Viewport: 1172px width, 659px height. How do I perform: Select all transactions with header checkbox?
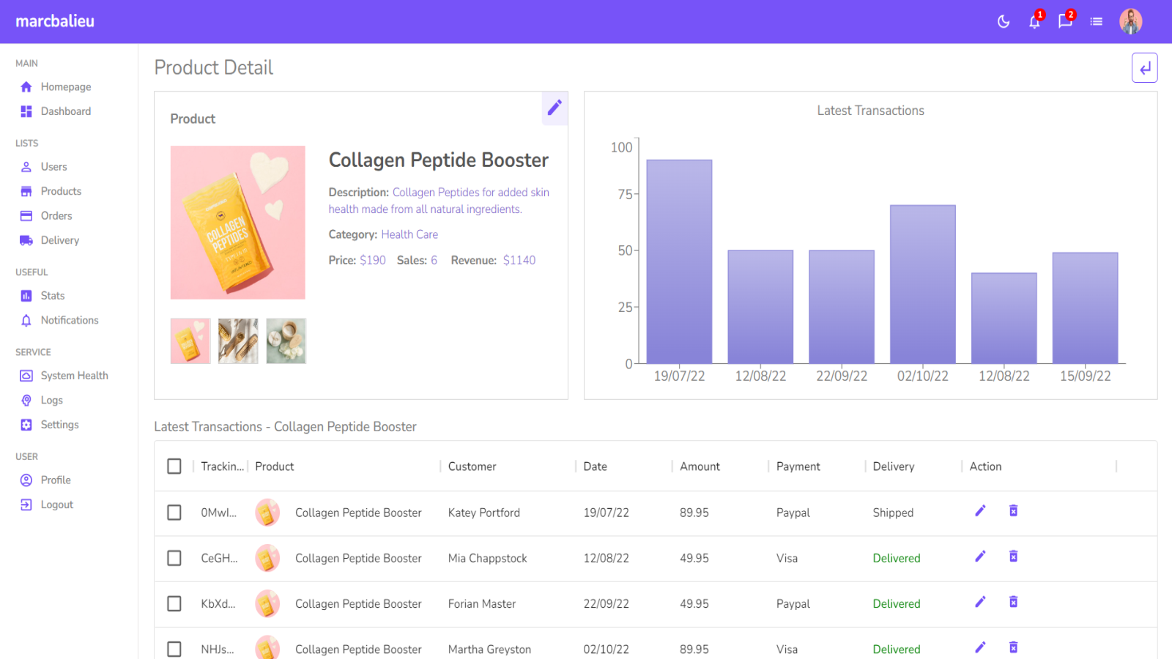point(174,466)
